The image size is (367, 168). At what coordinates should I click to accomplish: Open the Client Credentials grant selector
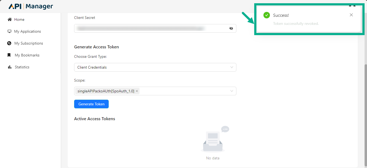(x=155, y=67)
